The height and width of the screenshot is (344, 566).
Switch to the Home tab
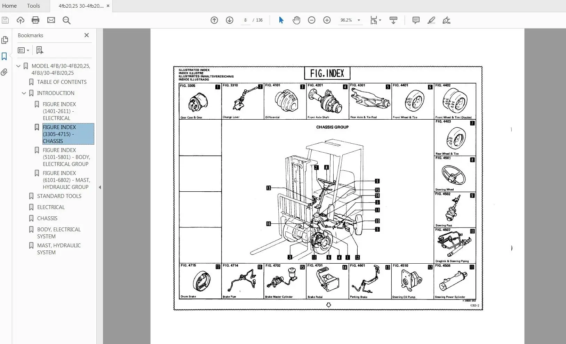point(9,6)
